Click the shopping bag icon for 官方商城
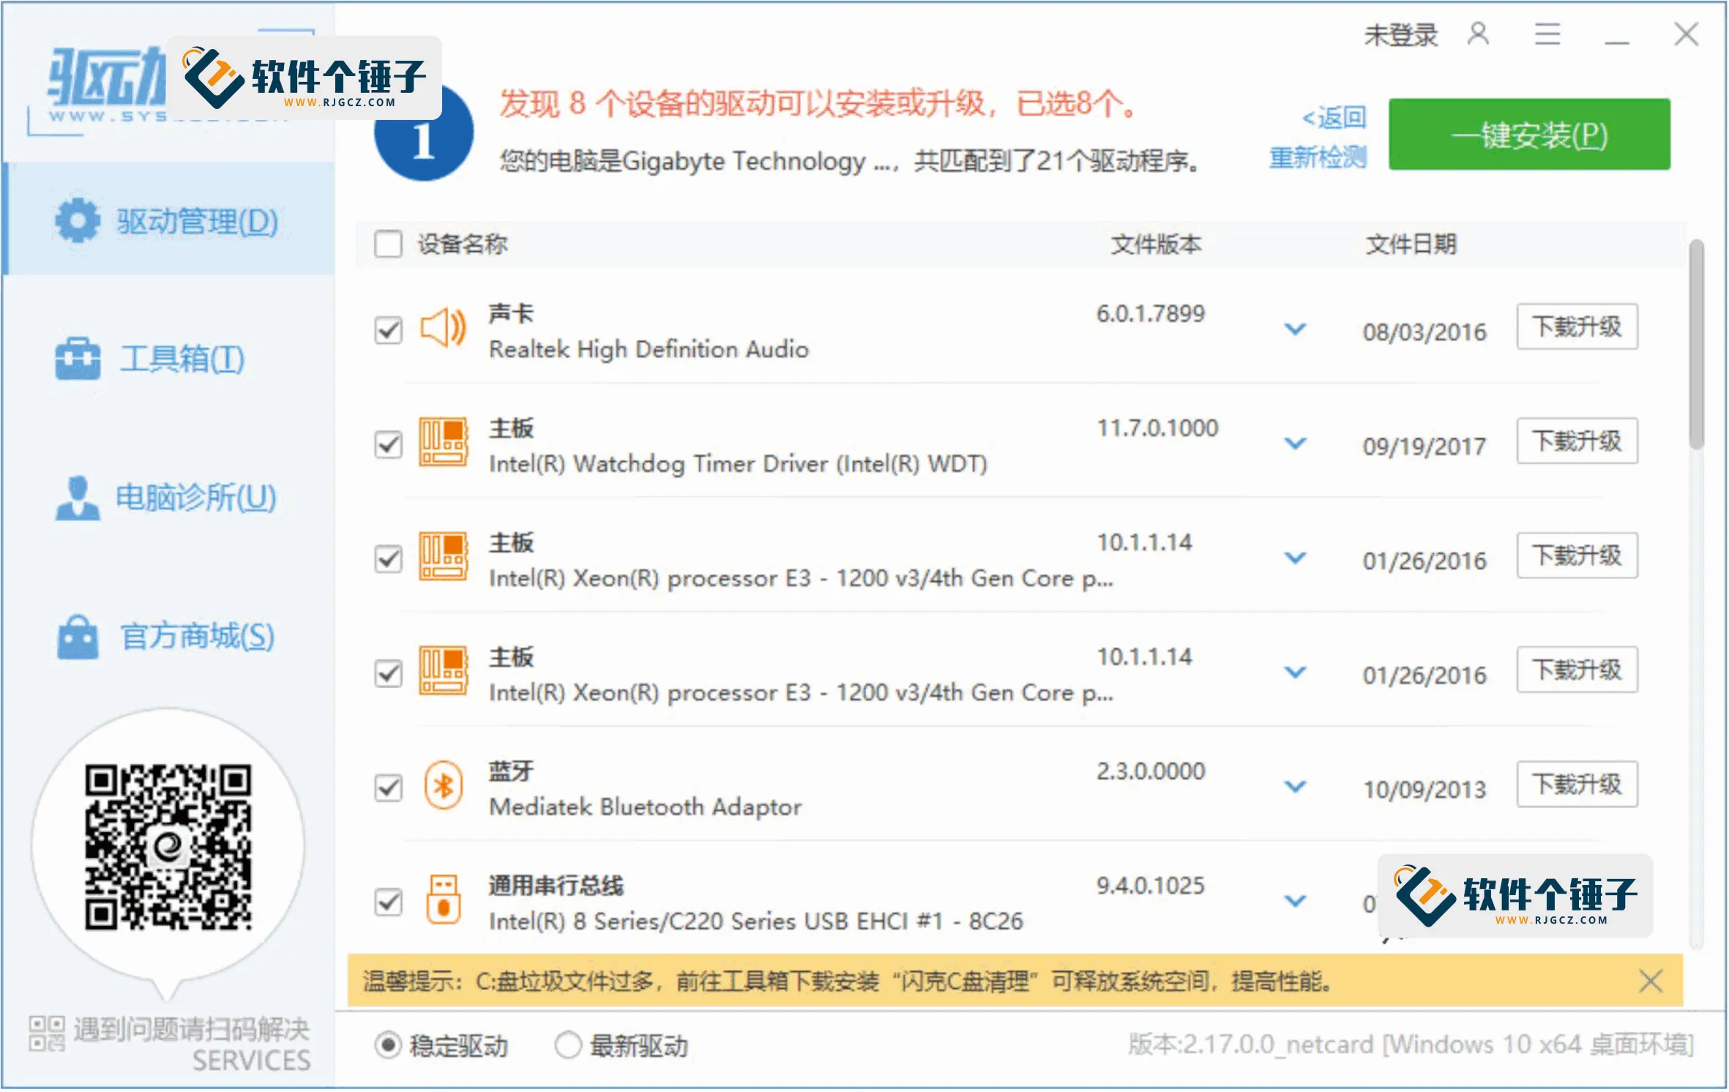Viewport: 1729px width, 1092px height. click(78, 637)
